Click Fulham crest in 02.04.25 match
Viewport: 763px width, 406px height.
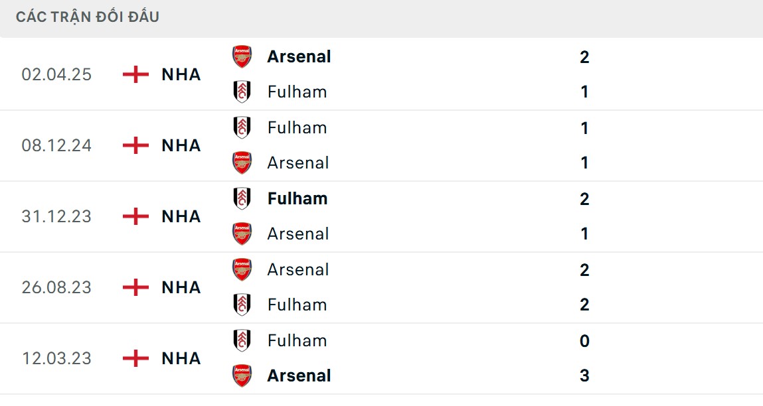click(x=242, y=92)
